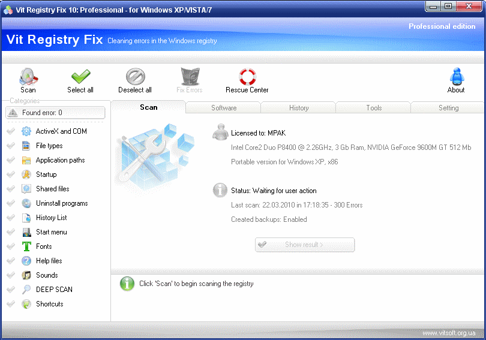Click the Fonts green T icon
The height and width of the screenshot is (340, 486).
click(26, 246)
